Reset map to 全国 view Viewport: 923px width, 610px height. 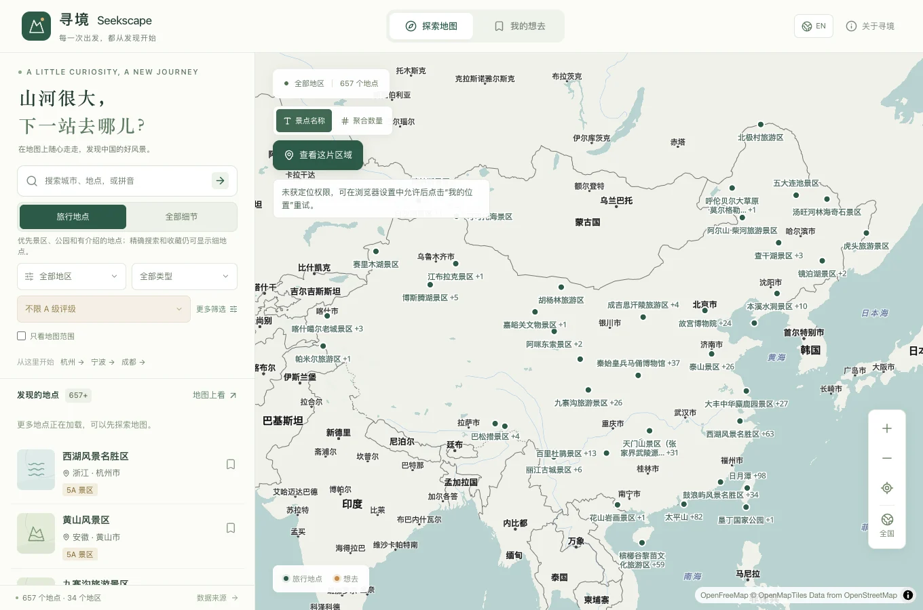tap(887, 525)
